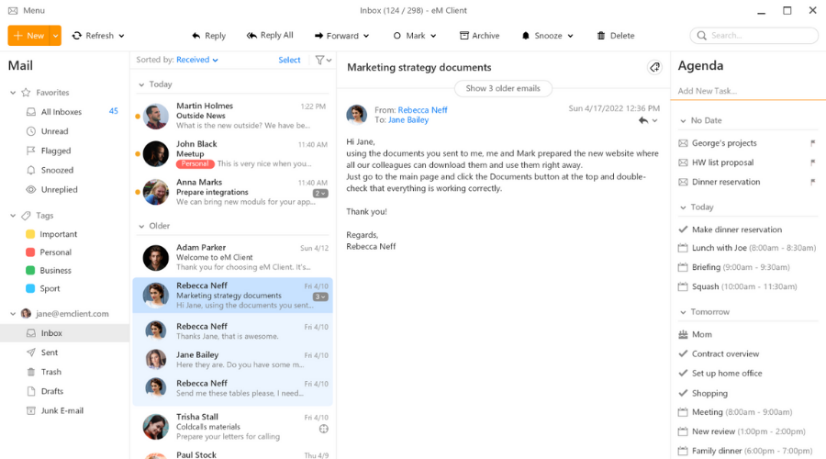Click the calendar icon beside the Briefing event

click(x=683, y=267)
